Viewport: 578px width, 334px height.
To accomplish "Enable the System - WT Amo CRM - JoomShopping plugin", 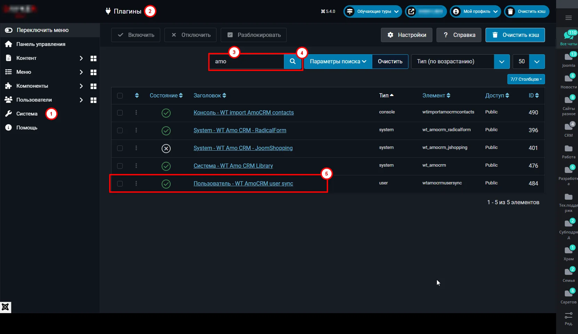I will 166,149.
